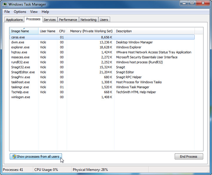Open the File menu
The width and height of the screenshot is (212, 175).
[x=7, y=12]
